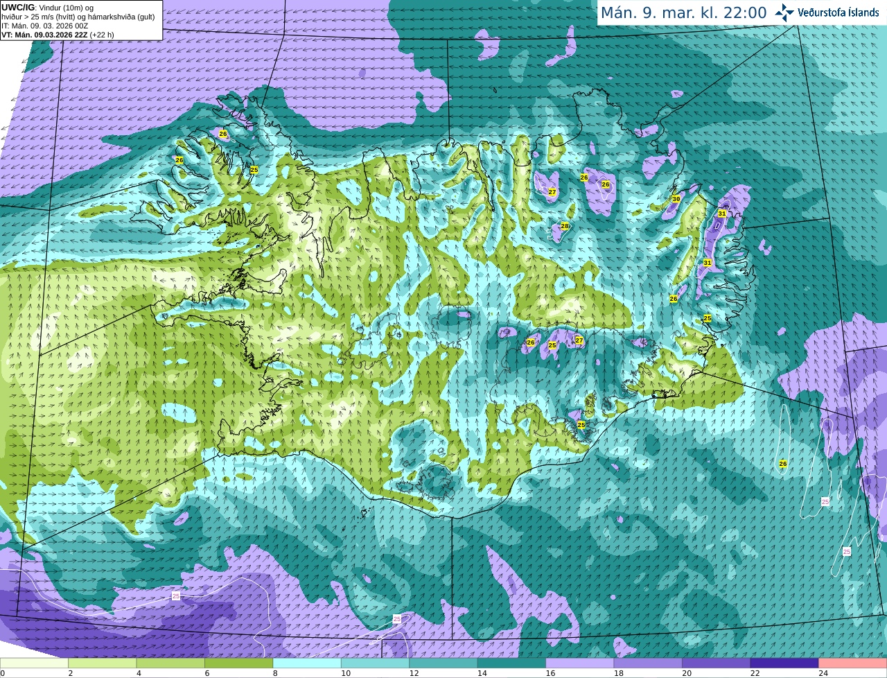Pick the 8–10 m/s pale cyan swatch
Viewport: 887px width, 678px height.
307,663
